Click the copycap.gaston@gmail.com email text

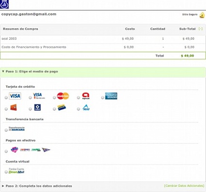click(29, 14)
